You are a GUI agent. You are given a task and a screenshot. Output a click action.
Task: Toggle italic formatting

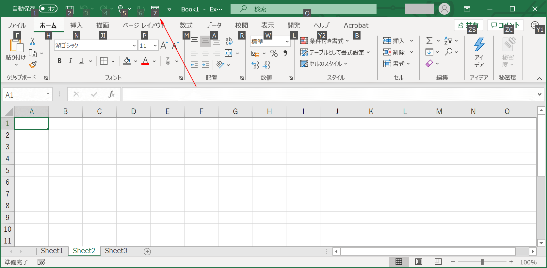point(70,61)
